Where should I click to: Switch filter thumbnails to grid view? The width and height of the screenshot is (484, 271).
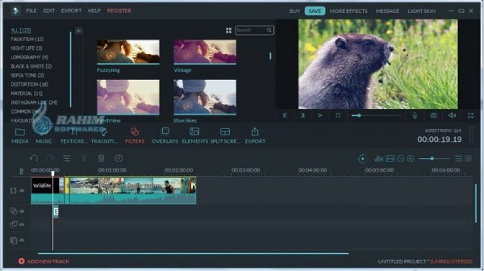[228, 30]
